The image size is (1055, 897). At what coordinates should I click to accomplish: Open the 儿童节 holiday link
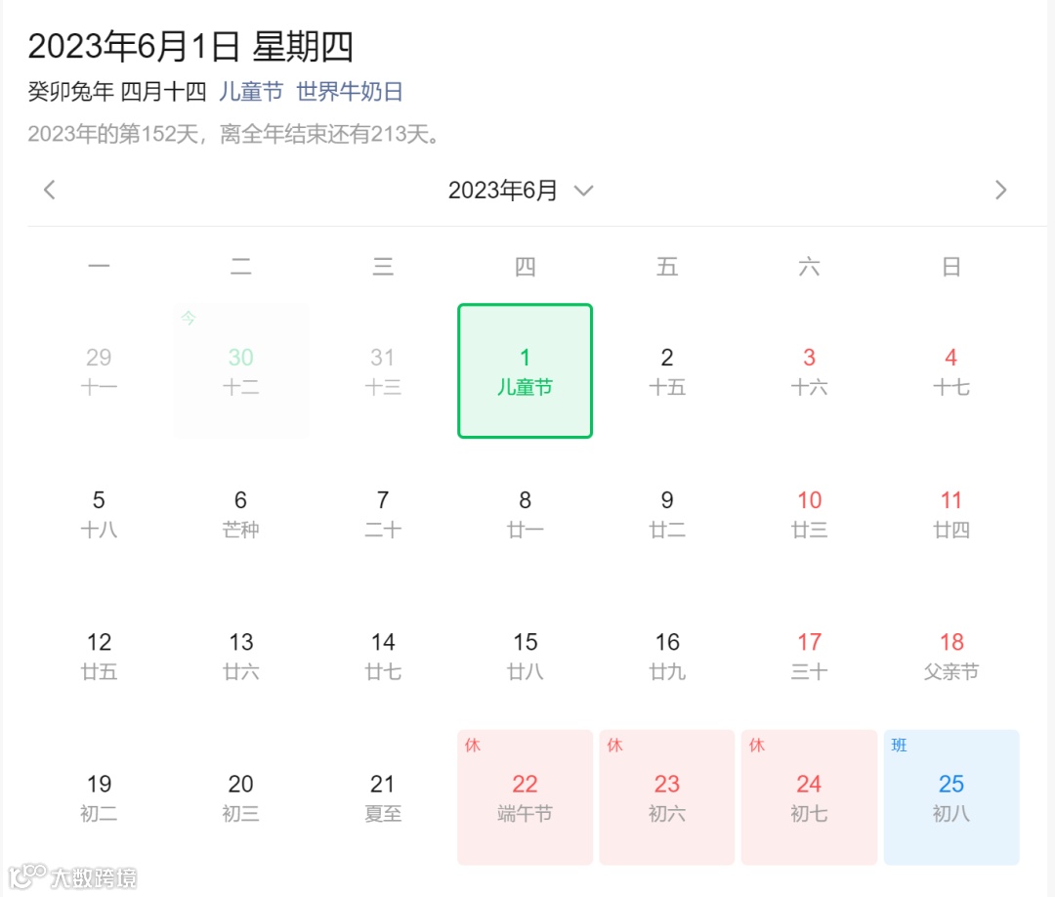point(251,92)
